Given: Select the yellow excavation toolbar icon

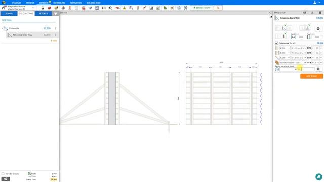Looking at the screenshot, I should pyautogui.click(x=56, y=8).
